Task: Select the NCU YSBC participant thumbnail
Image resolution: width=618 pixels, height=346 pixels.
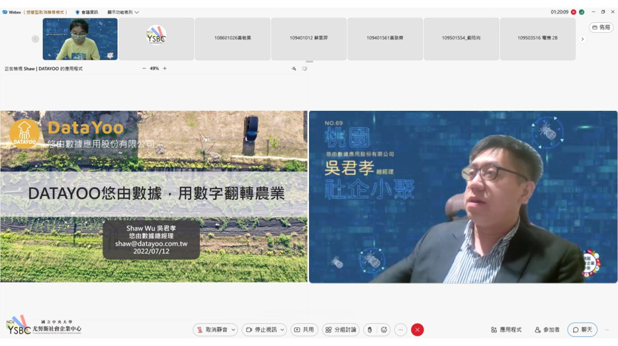Action: click(x=156, y=38)
